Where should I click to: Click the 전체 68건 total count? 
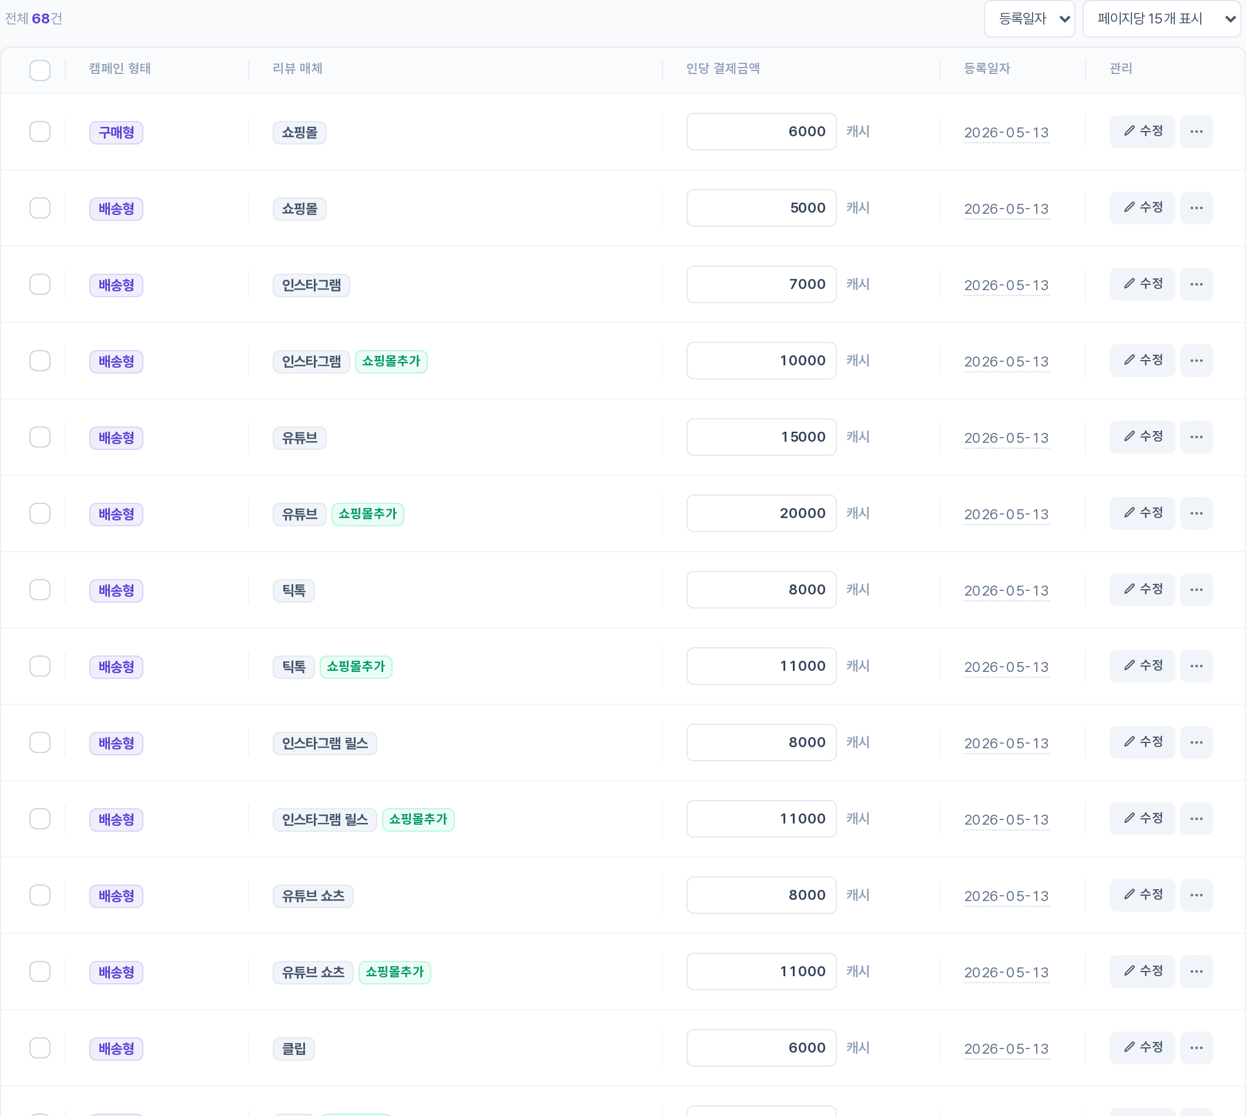click(x=34, y=18)
